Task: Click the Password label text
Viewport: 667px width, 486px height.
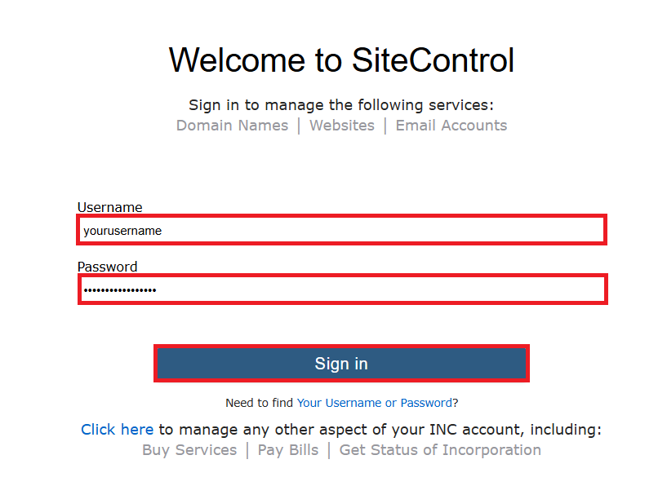Action: coord(107,267)
